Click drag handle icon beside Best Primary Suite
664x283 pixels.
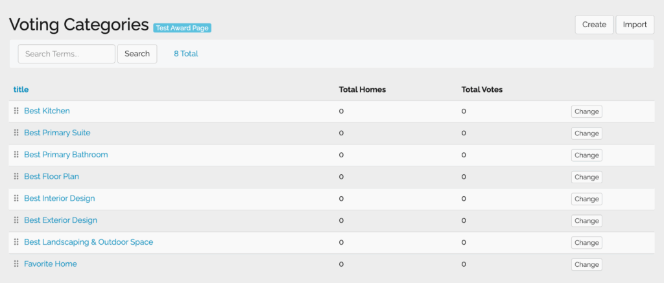pos(16,133)
